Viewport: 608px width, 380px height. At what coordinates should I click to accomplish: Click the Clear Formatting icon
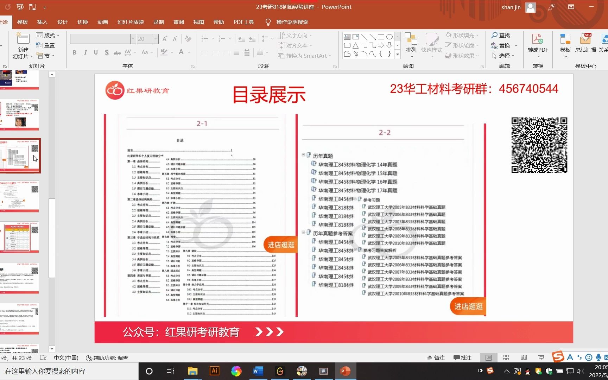(188, 39)
